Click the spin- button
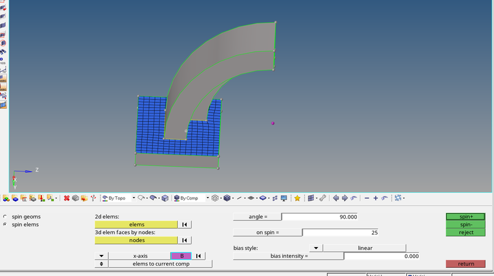Viewport: 494px width, 276px height. click(466, 224)
